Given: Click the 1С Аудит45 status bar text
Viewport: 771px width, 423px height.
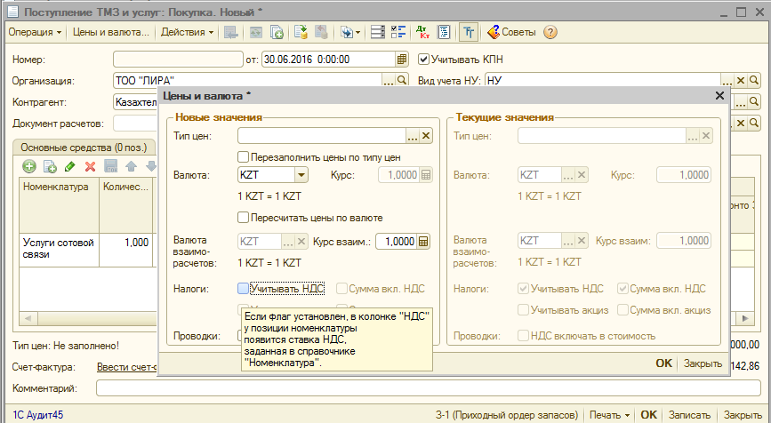Looking at the screenshot, I should pos(38,415).
